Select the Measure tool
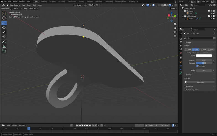 (4, 46)
